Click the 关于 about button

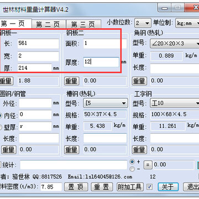(x=168, y=187)
